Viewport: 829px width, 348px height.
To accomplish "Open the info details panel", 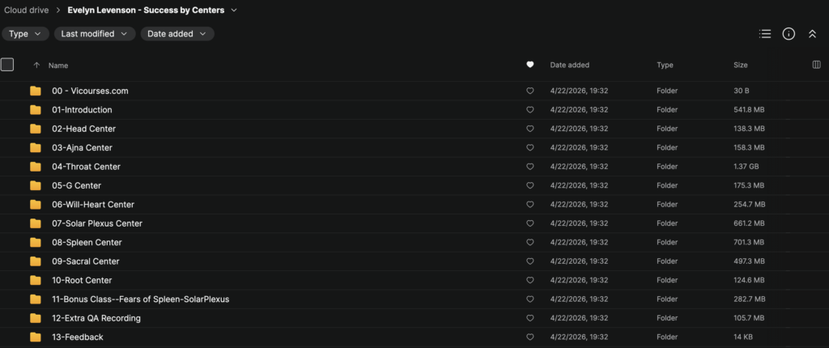I will tap(789, 34).
